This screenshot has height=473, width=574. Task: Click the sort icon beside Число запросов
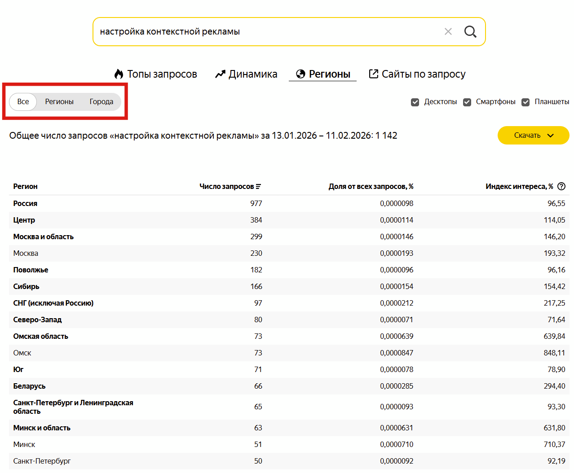(x=258, y=187)
